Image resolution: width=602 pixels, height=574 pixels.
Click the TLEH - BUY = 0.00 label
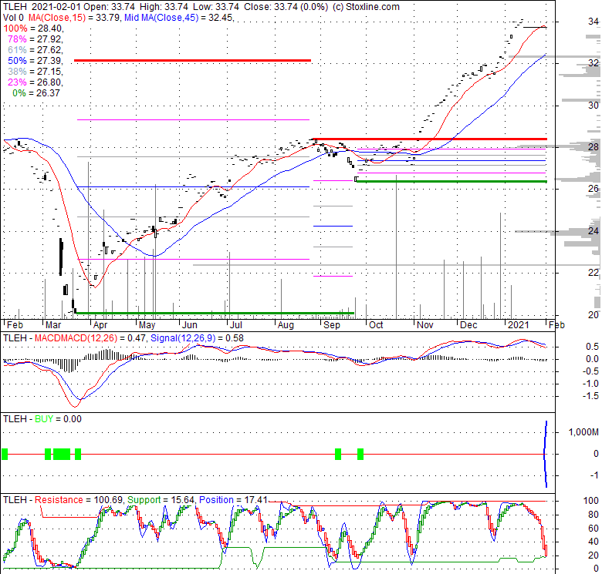click(42, 419)
